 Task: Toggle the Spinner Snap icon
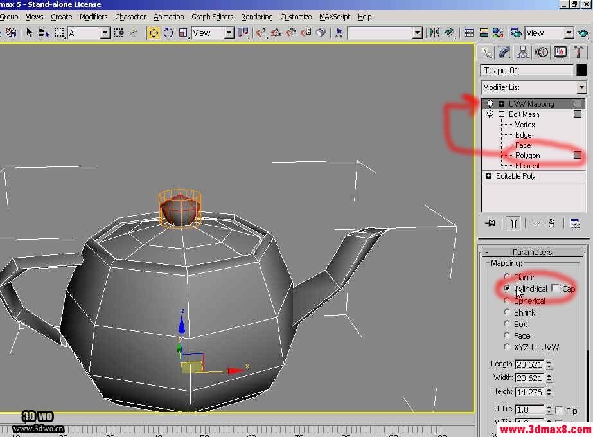(306, 33)
